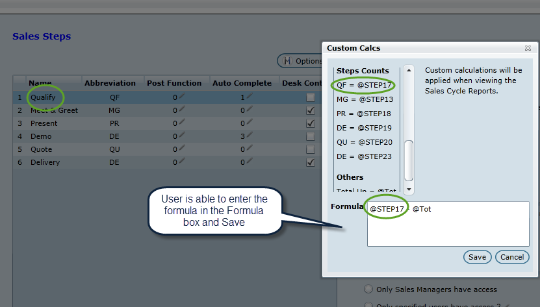Edit Auto Complete pencil for Delivery row
540x307 pixels.
[x=250, y=162]
